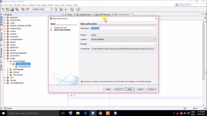Expand the CORRECTION project node

[5, 20]
